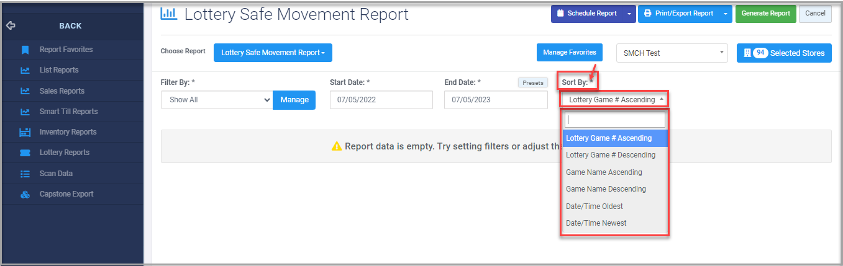Click the back arrow icon in sidebar
843x266 pixels.
tap(10, 26)
